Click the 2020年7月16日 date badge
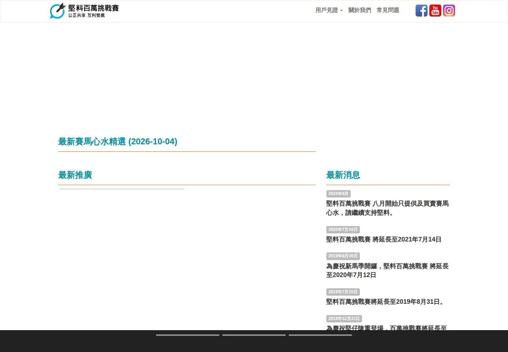This screenshot has width=508, height=352. pos(343,230)
